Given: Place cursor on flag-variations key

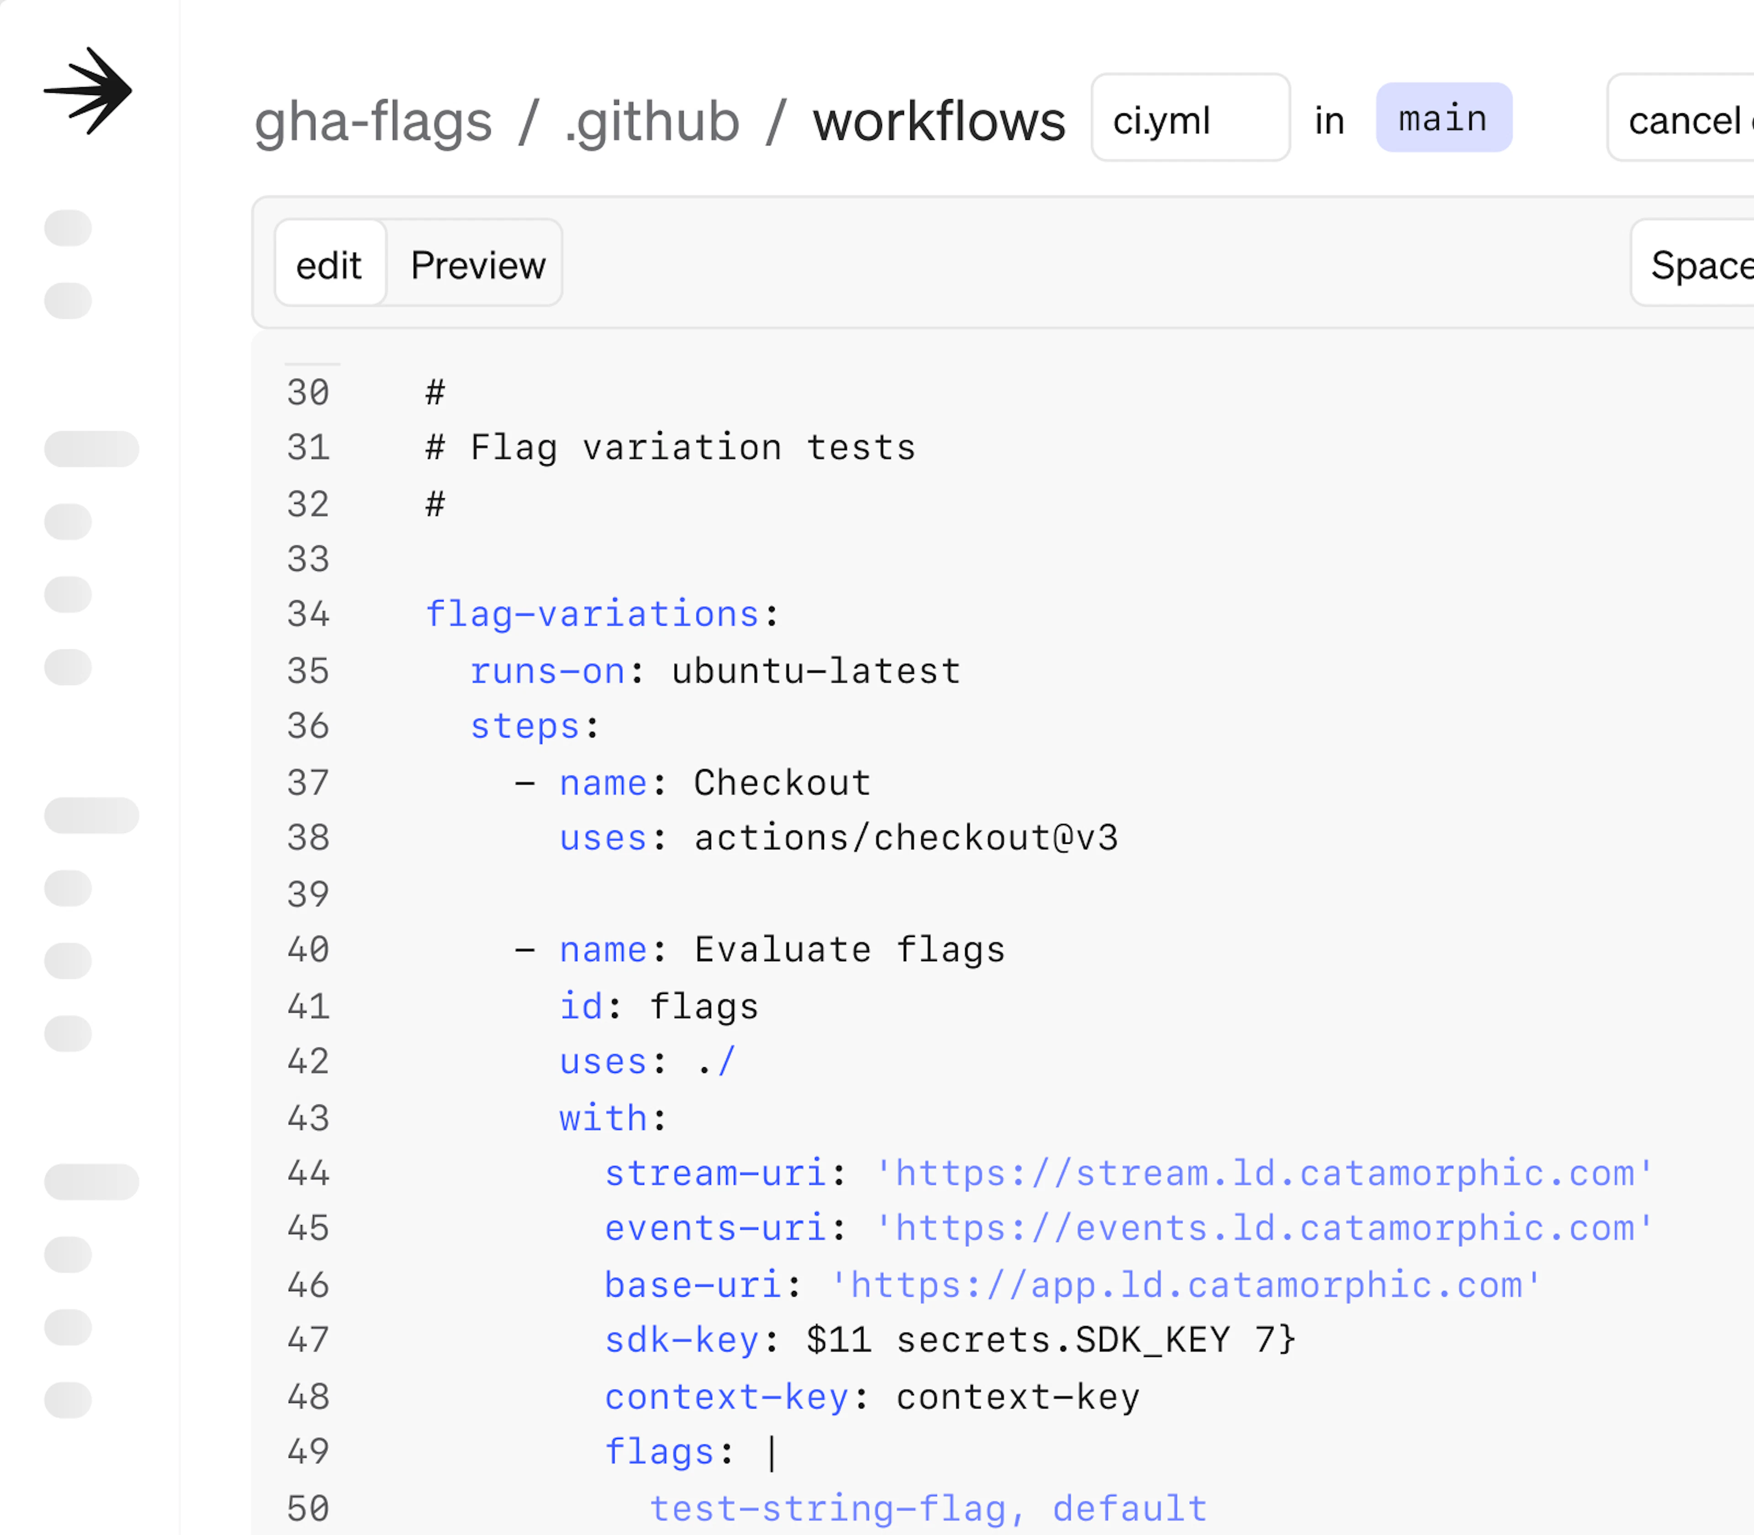Looking at the screenshot, I should click(592, 614).
